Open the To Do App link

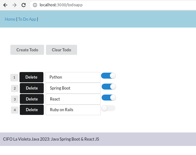(x=27, y=19)
